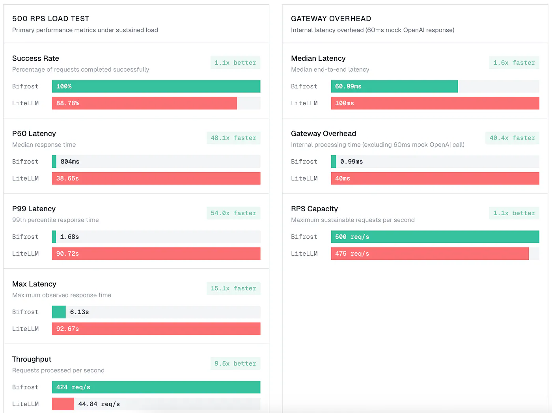Click the Bifrost '100%' success rate bar
Screen dimensions: 552x413
[x=156, y=86]
